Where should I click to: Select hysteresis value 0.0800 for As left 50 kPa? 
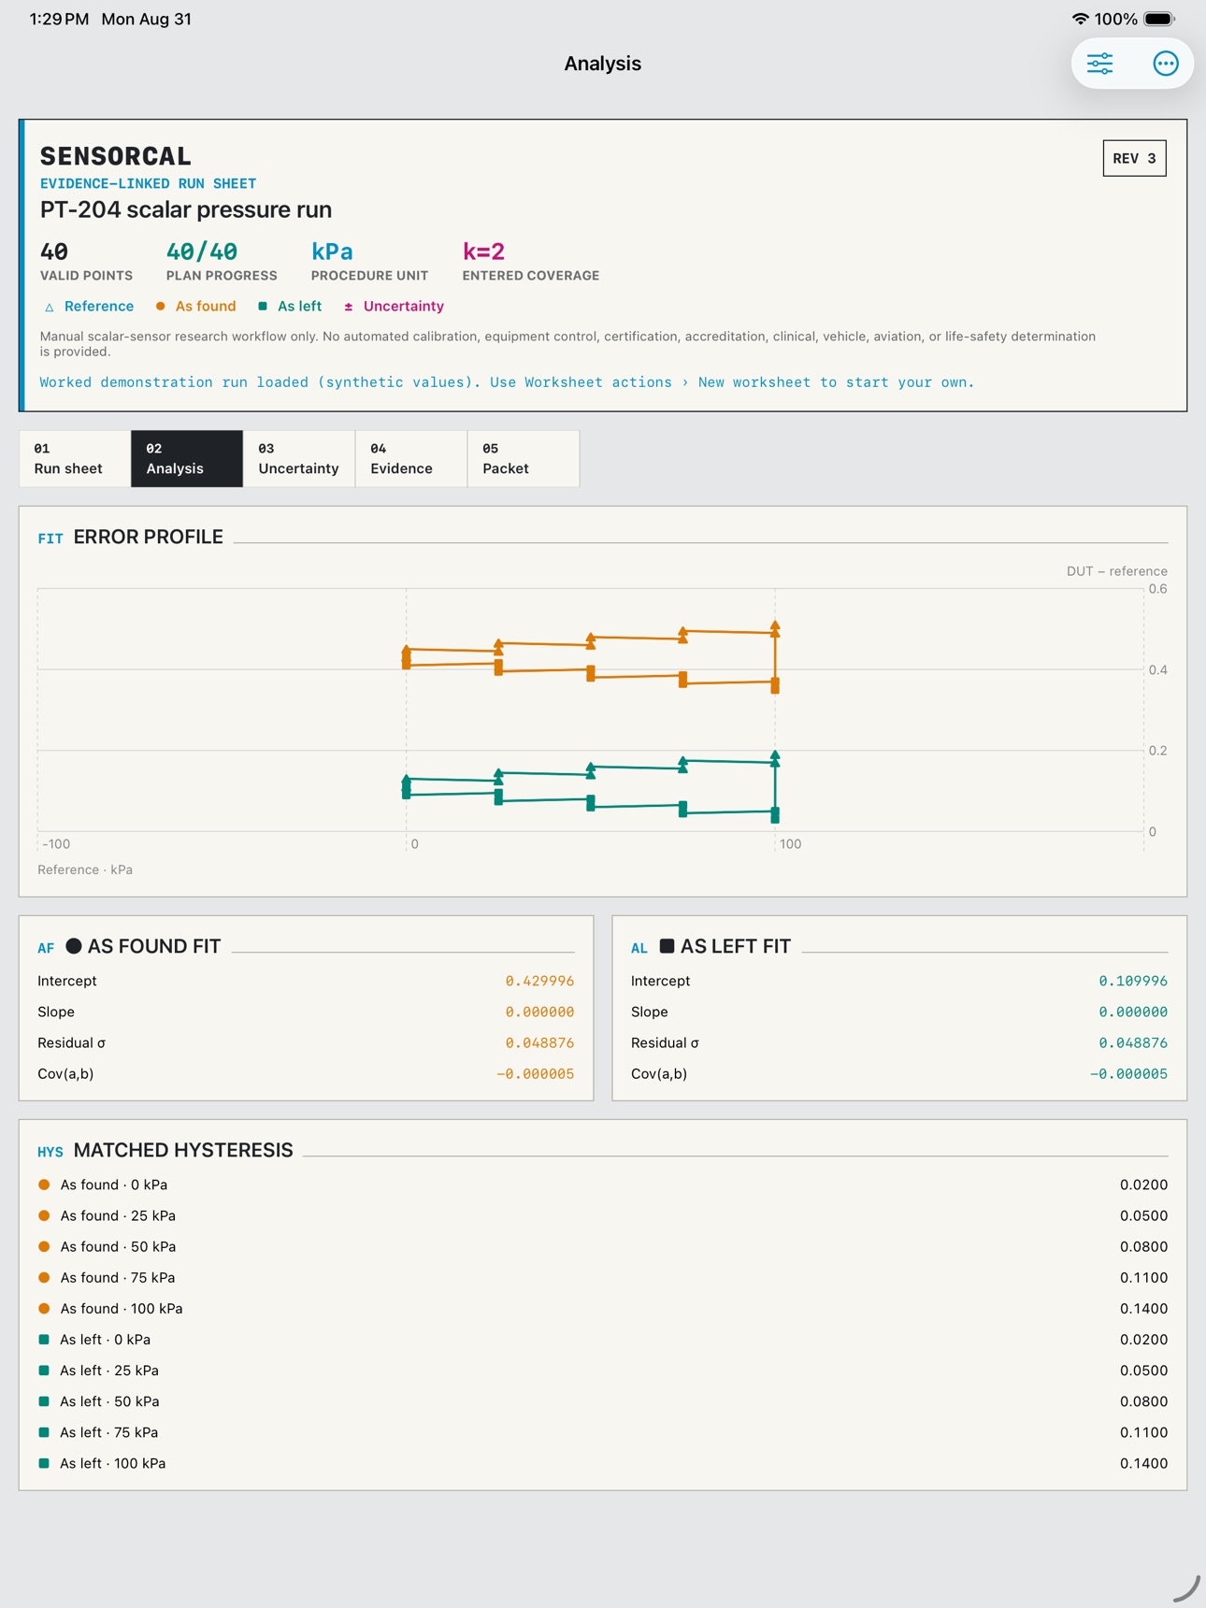pos(1144,1401)
